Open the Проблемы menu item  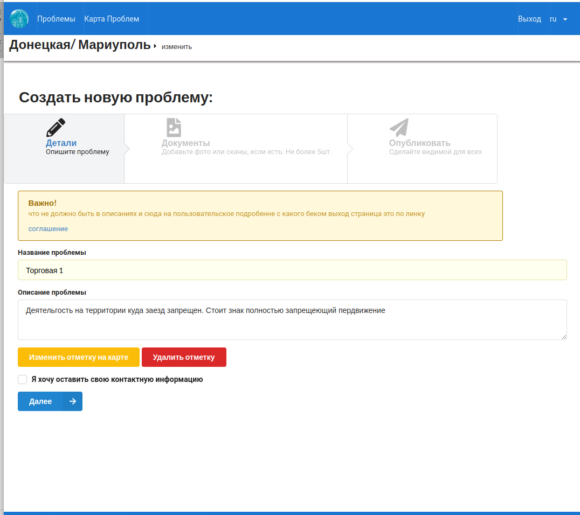pyautogui.click(x=56, y=19)
